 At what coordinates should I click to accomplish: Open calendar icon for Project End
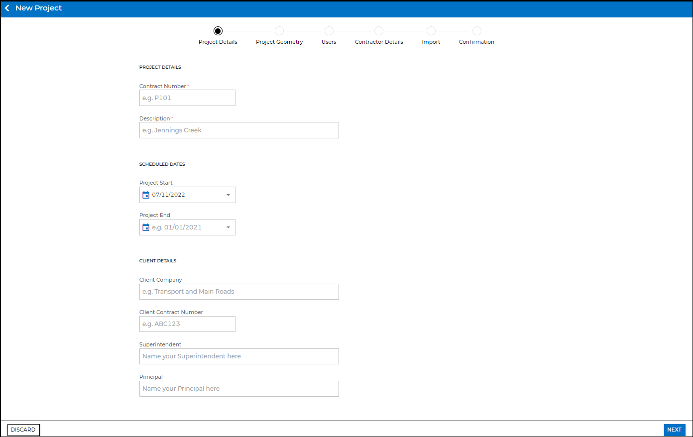point(146,227)
